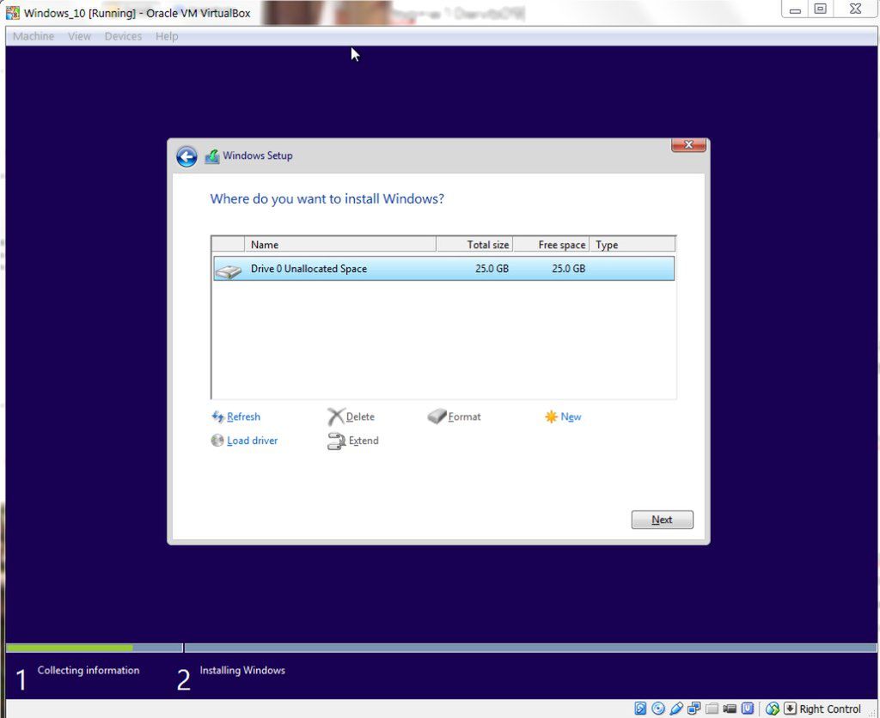Viewport: 880px width, 718px height.
Task: Click the hard disk activity icon in status bar
Action: [640, 709]
